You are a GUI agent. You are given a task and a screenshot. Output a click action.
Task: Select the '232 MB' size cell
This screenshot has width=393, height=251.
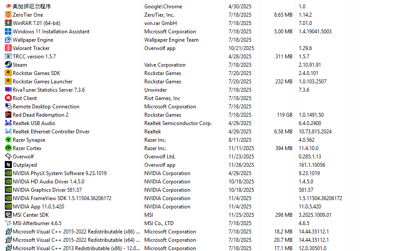284,81
